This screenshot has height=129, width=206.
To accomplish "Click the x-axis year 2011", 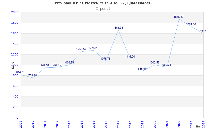I will [45, 124].
